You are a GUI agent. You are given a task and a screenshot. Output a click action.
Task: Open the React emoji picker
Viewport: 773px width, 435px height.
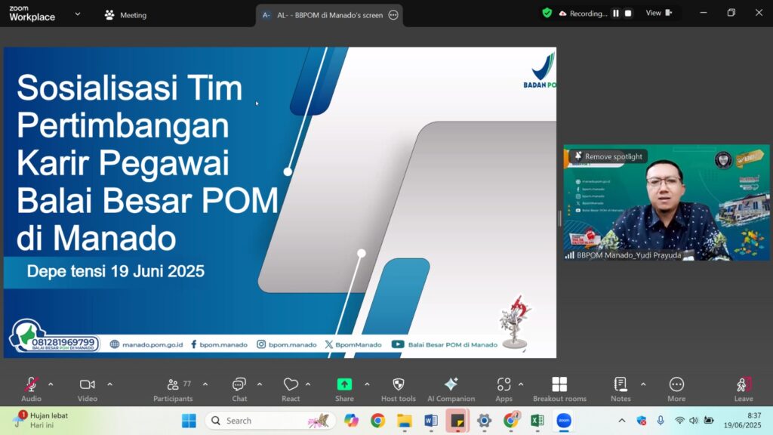(x=291, y=389)
